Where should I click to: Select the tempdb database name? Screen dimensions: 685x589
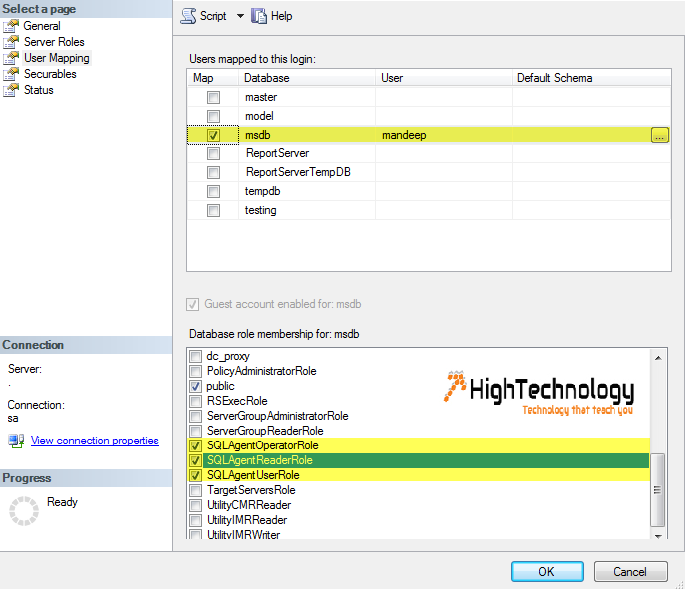[x=262, y=191]
